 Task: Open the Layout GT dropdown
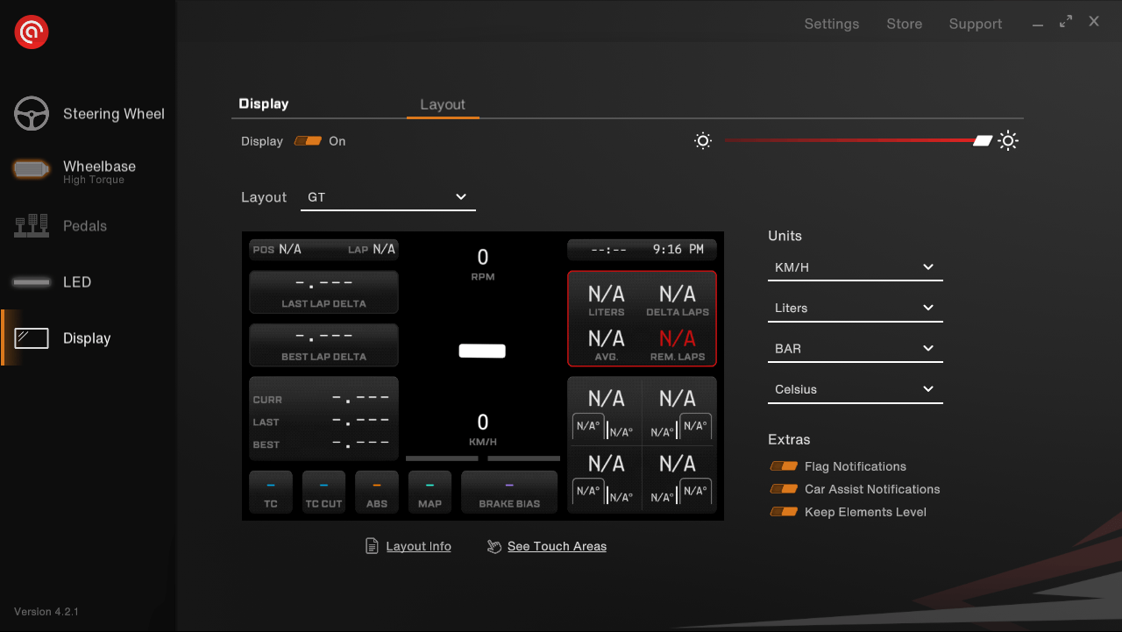pyautogui.click(x=387, y=197)
